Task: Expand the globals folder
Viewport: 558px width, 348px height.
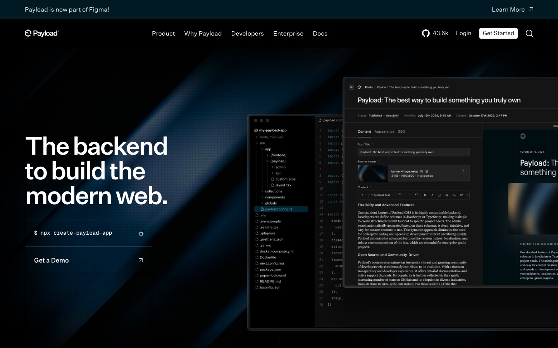Action: pyautogui.click(x=269, y=203)
